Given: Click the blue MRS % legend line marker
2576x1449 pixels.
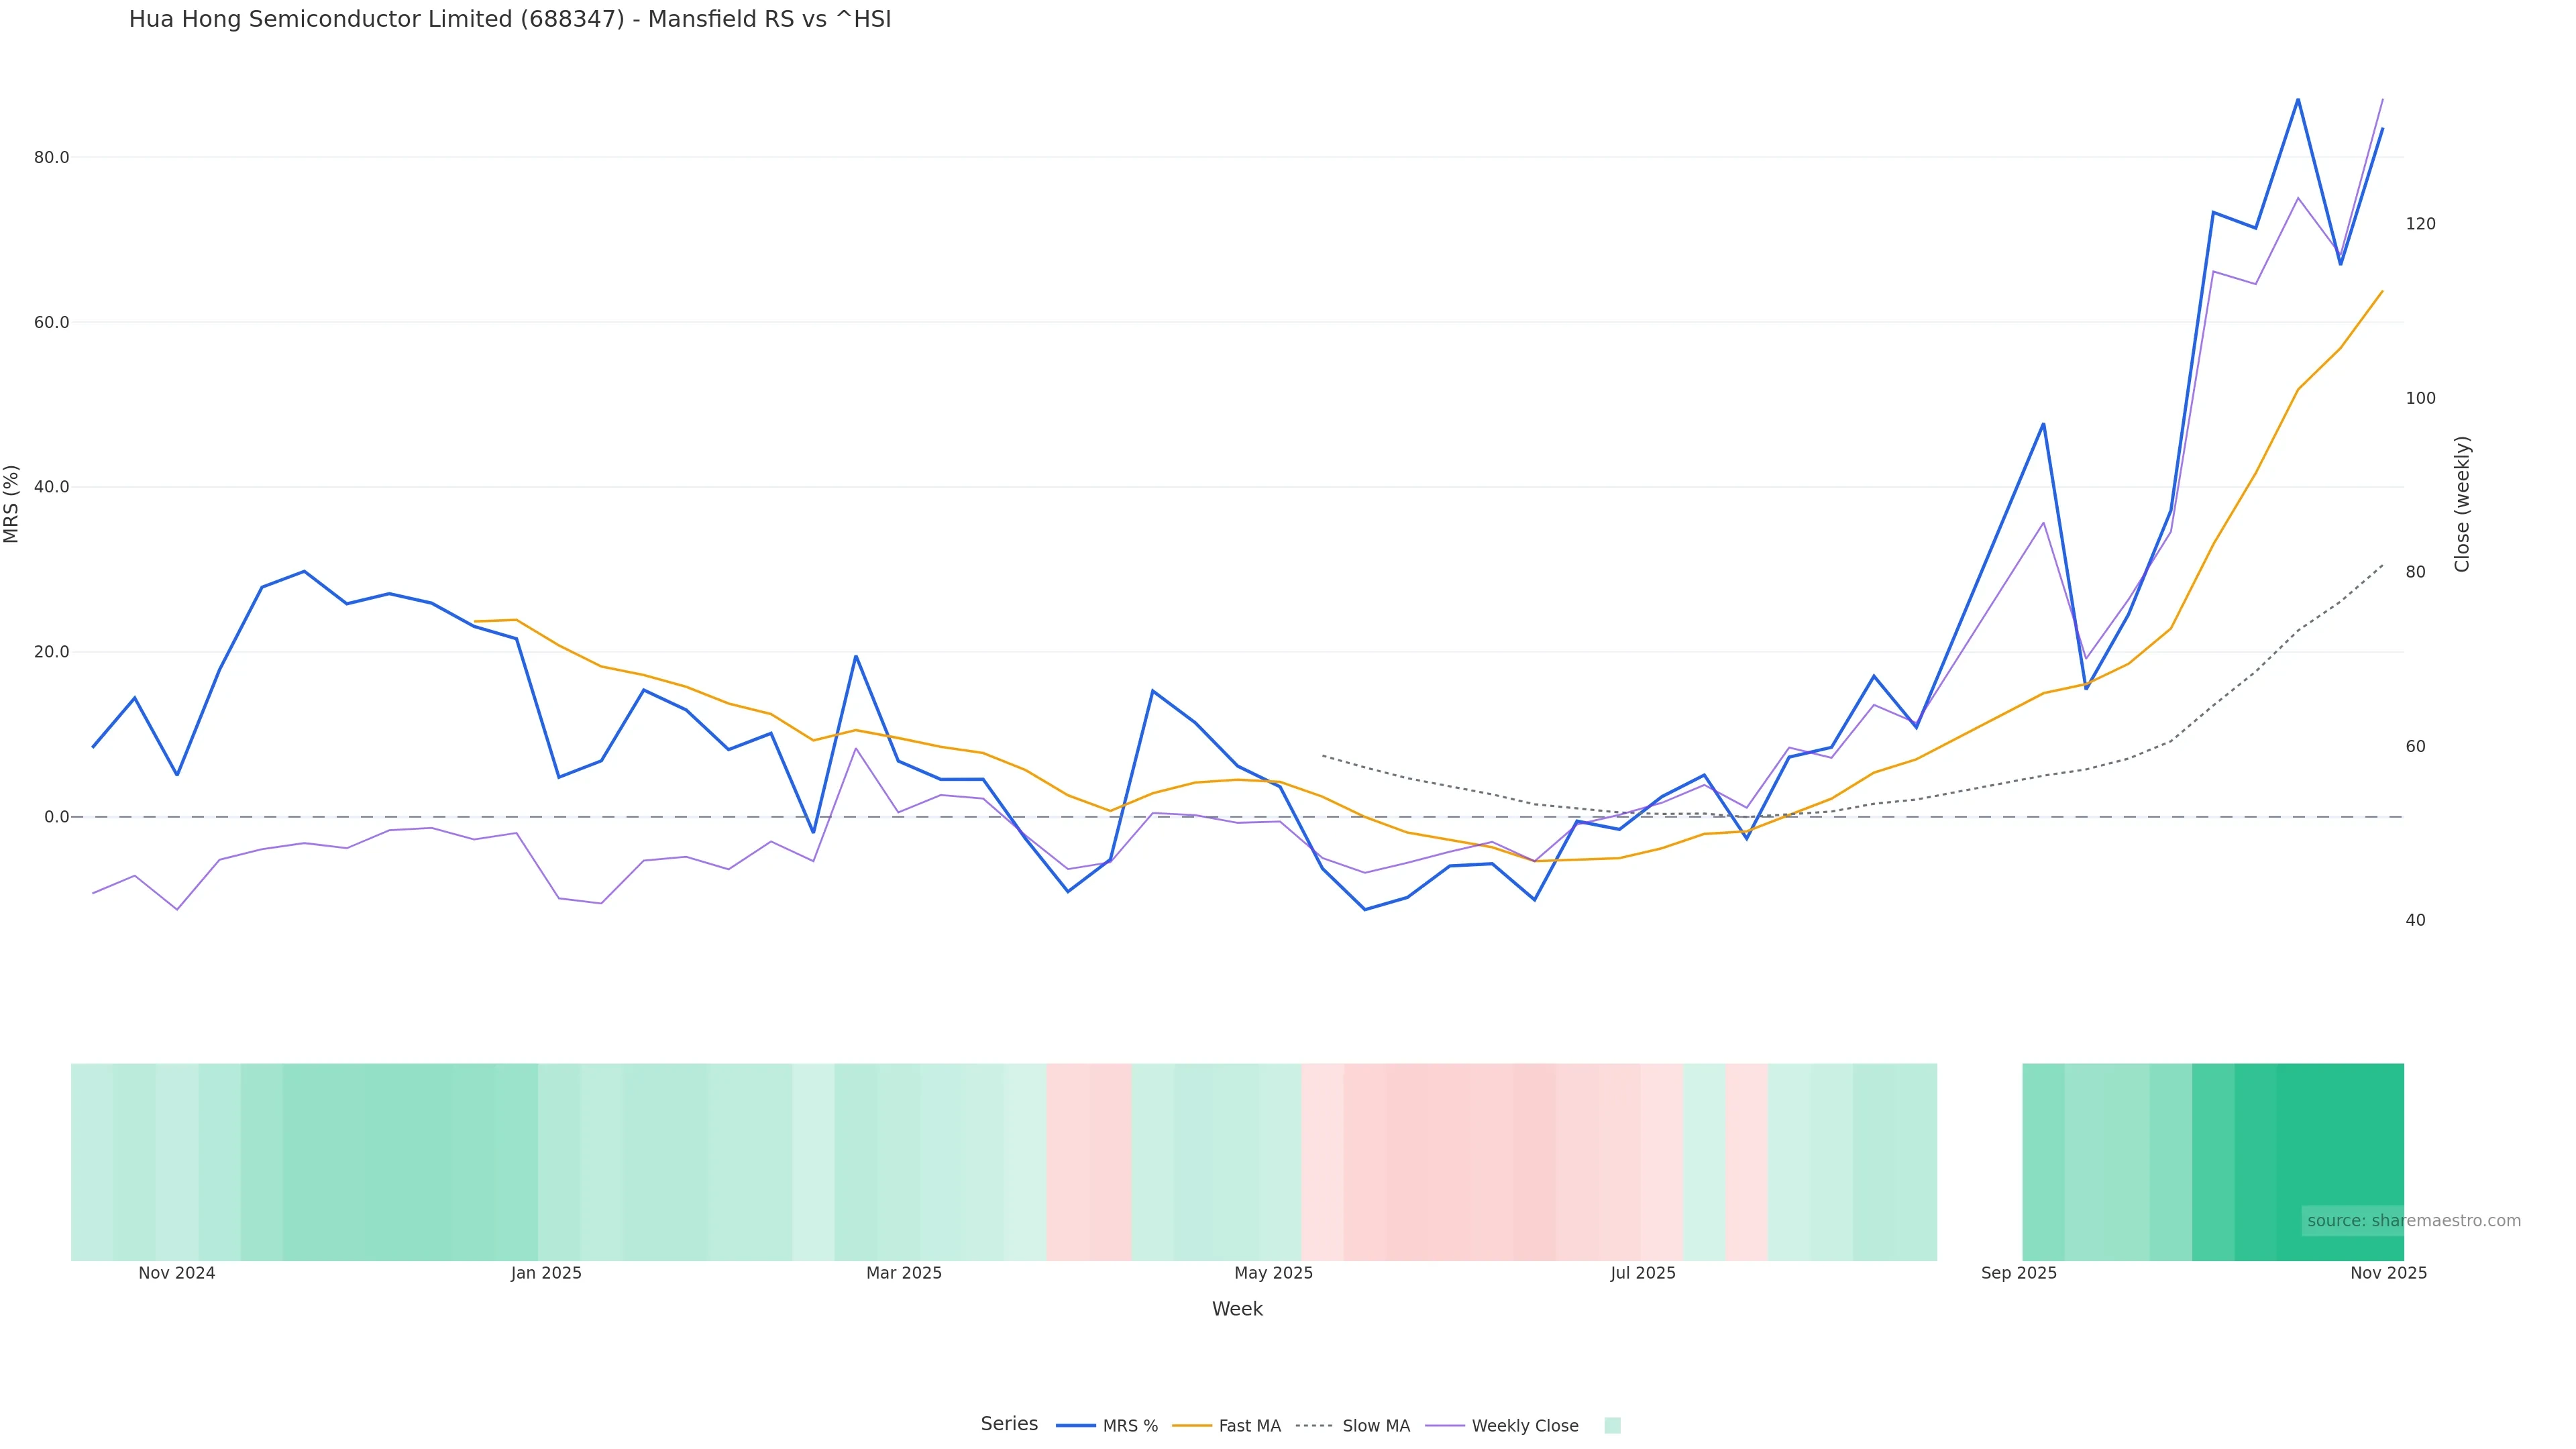Looking at the screenshot, I should [x=1075, y=1426].
